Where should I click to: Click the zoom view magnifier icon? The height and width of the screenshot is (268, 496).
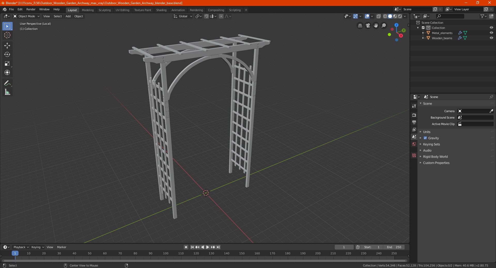(x=384, y=26)
